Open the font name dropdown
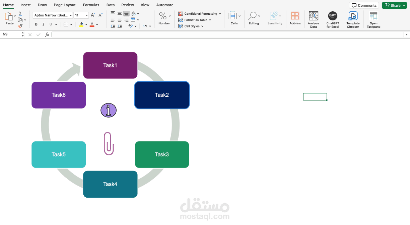410x225 pixels. 71,15
